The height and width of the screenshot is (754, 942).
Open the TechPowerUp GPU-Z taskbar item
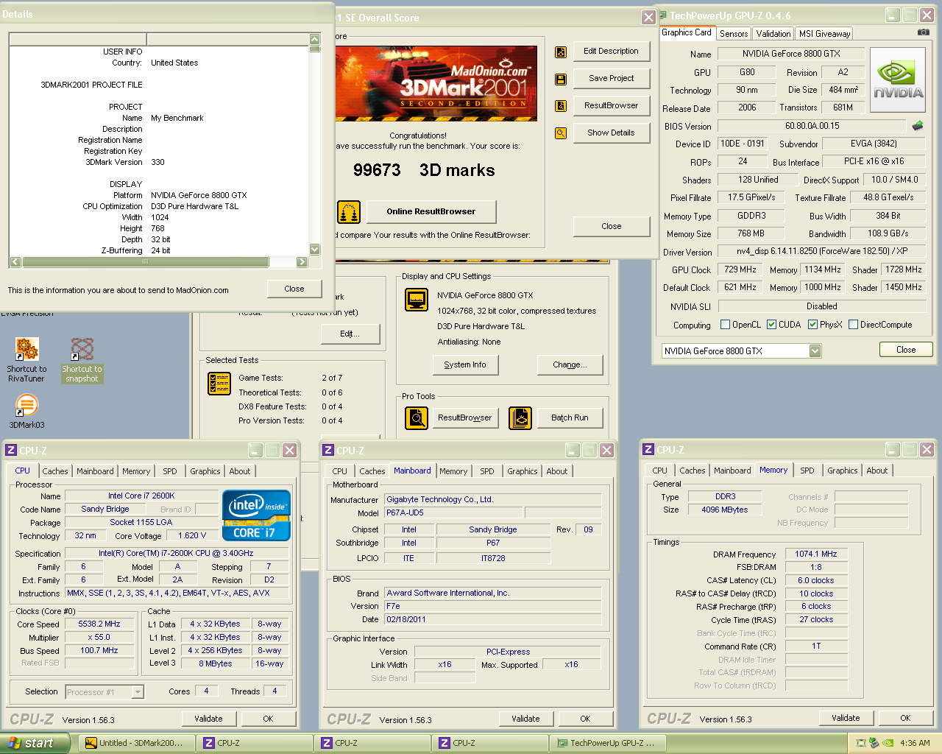pos(606,743)
